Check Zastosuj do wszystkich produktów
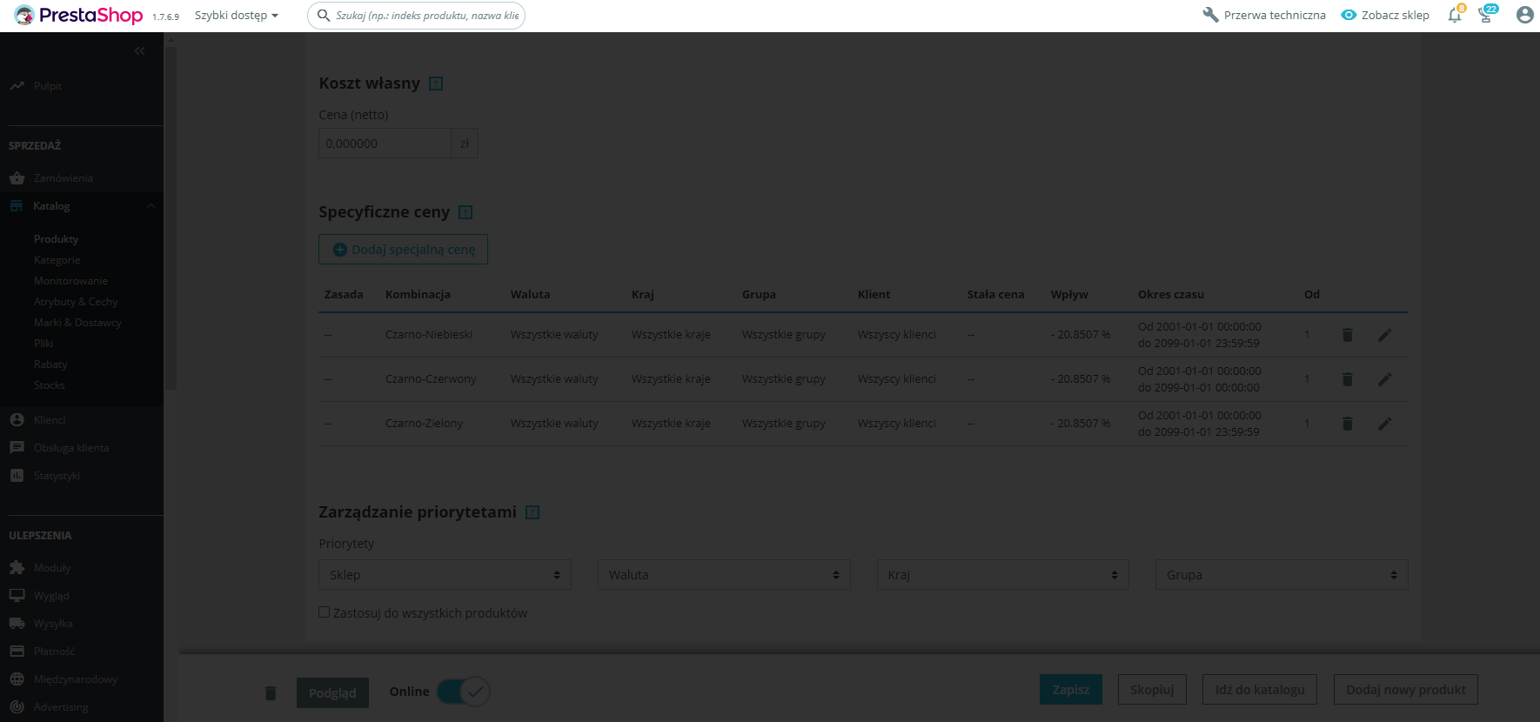The height and width of the screenshot is (722, 1540). pos(324,612)
